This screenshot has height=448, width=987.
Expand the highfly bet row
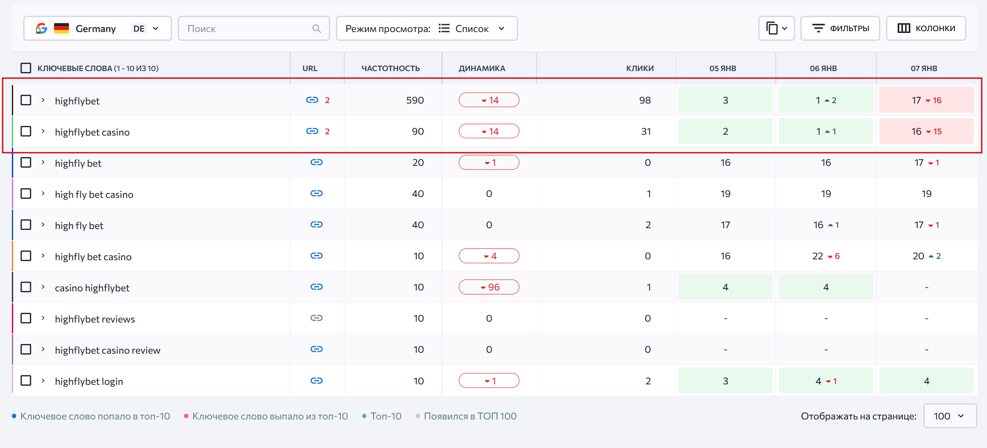click(x=43, y=162)
